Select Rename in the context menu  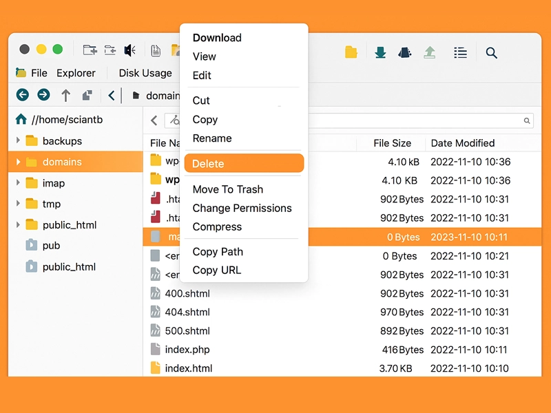click(x=212, y=138)
